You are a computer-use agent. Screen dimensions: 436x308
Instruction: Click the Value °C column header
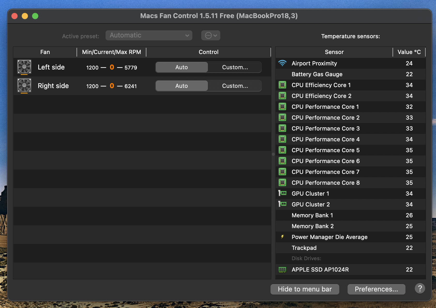pos(409,52)
